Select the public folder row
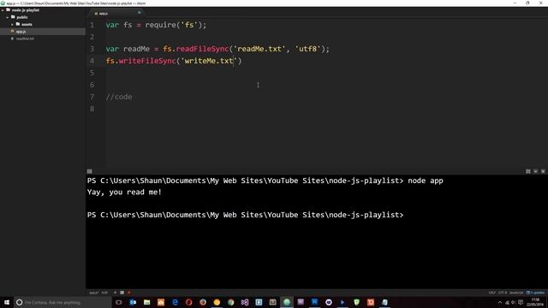548x308 pixels. click(43, 17)
